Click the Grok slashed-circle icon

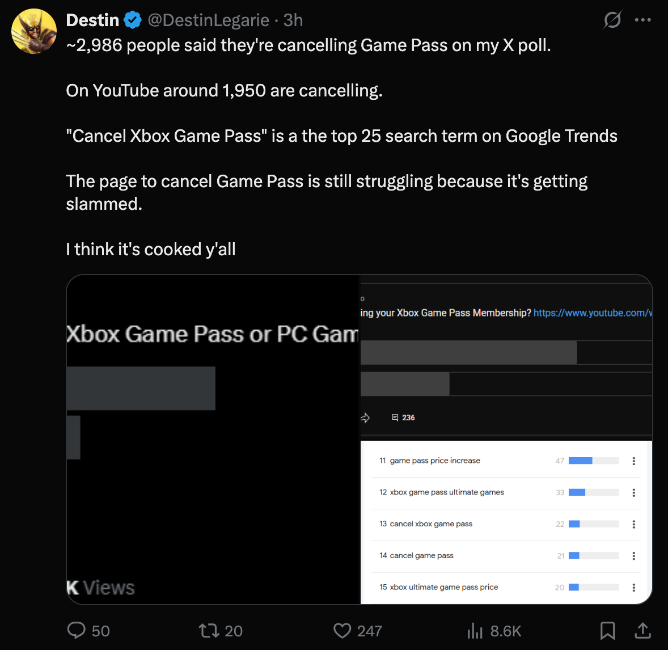(612, 20)
